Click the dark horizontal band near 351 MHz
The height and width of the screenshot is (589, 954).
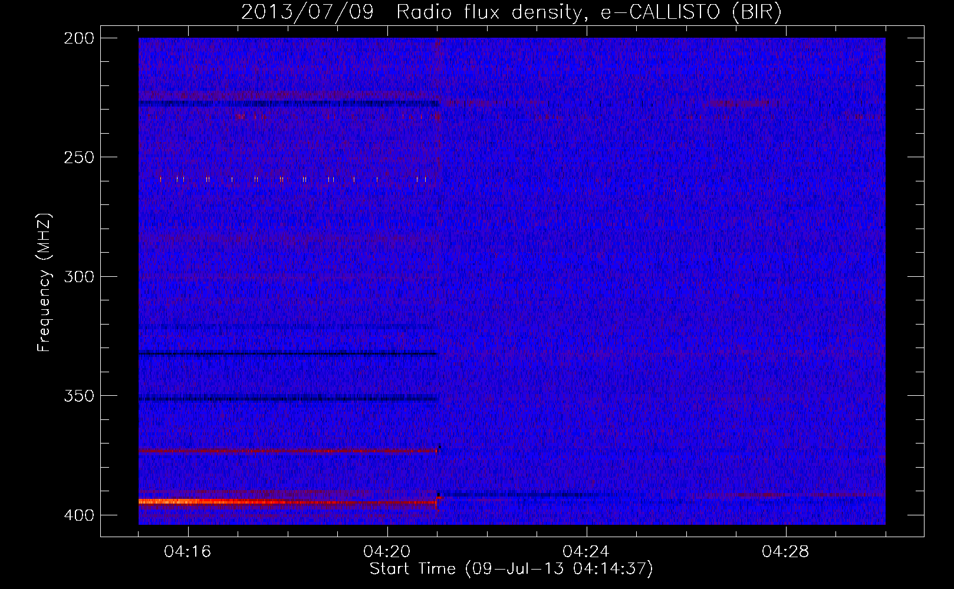(x=288, y=399)
